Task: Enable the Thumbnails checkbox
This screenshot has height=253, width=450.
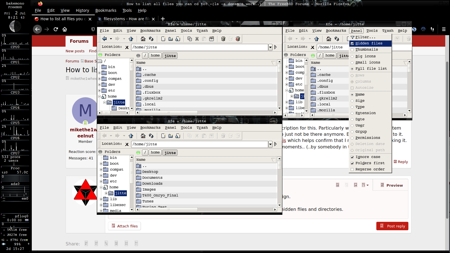Action: point(352,50)
